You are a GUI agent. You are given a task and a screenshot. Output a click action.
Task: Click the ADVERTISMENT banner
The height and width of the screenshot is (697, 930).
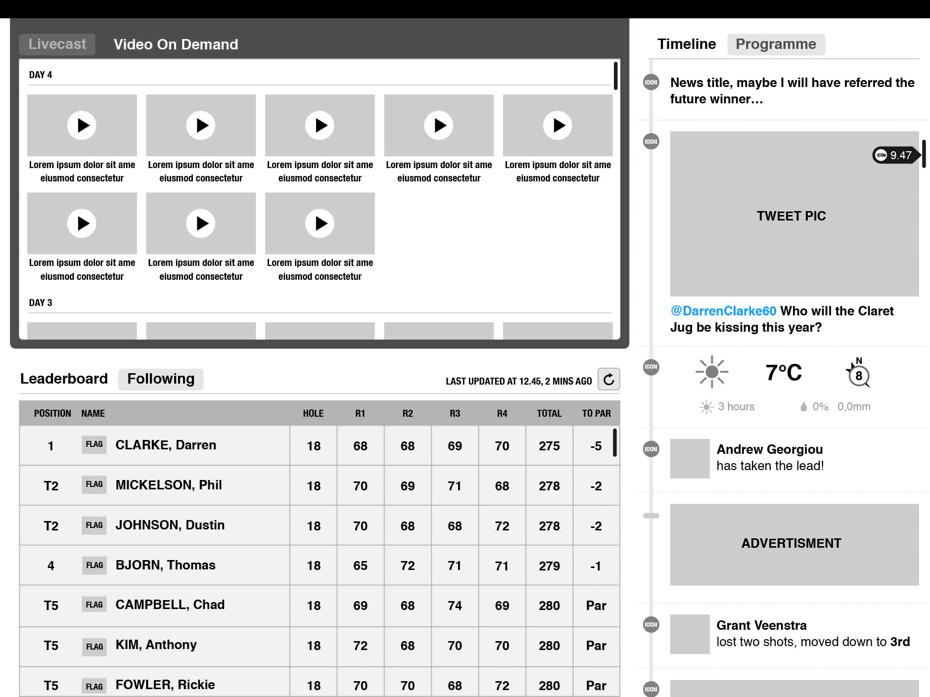click(794, 545)
